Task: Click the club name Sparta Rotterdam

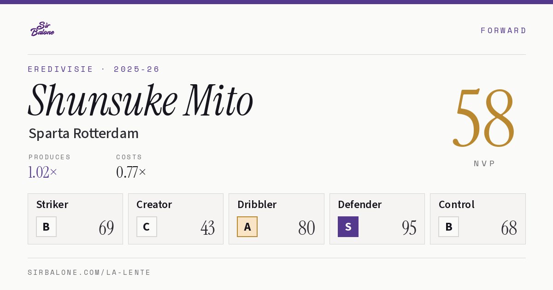Action: (x=83, y=133)
